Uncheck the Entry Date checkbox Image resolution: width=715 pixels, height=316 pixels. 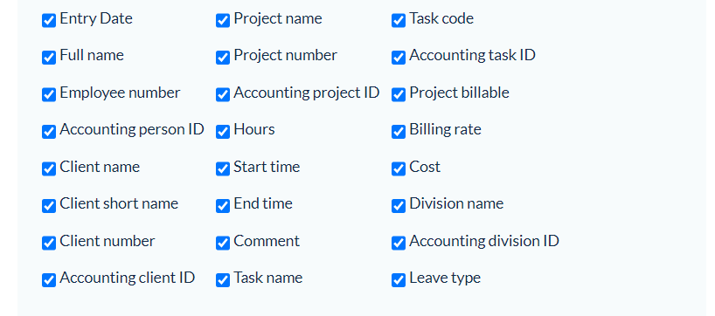tap(49, 20)
